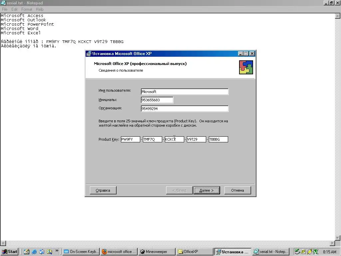Click Notepad horizontal scrollbar right arrow
The image size is (341, 256).
pyautogui.click(x=332, y=243)
